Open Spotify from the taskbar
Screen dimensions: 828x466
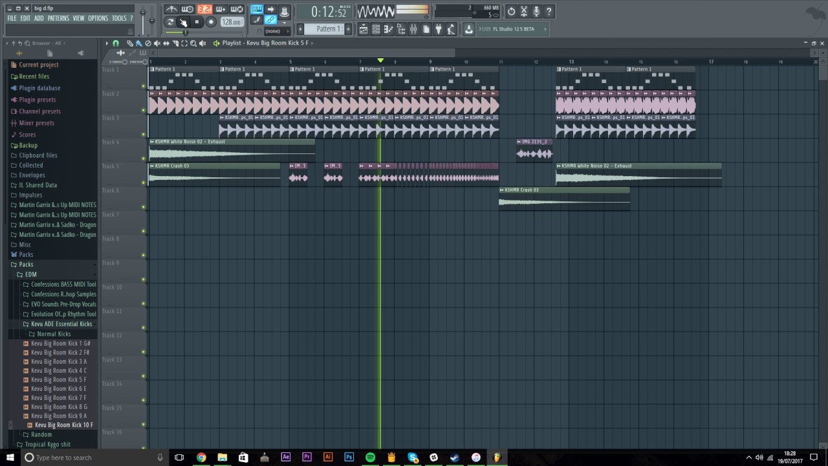point(370,458)
